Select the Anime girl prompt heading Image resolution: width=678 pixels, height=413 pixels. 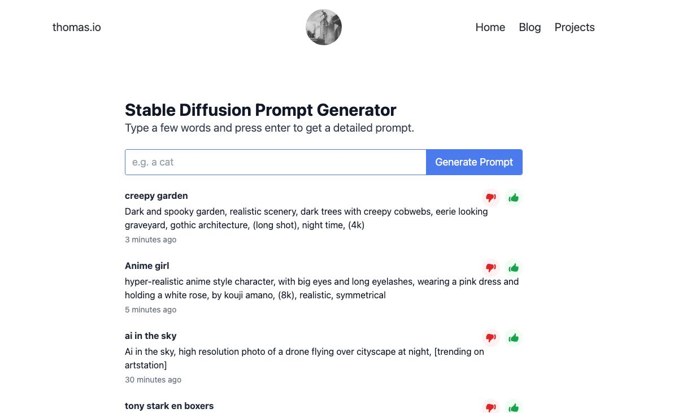point(147,266)
